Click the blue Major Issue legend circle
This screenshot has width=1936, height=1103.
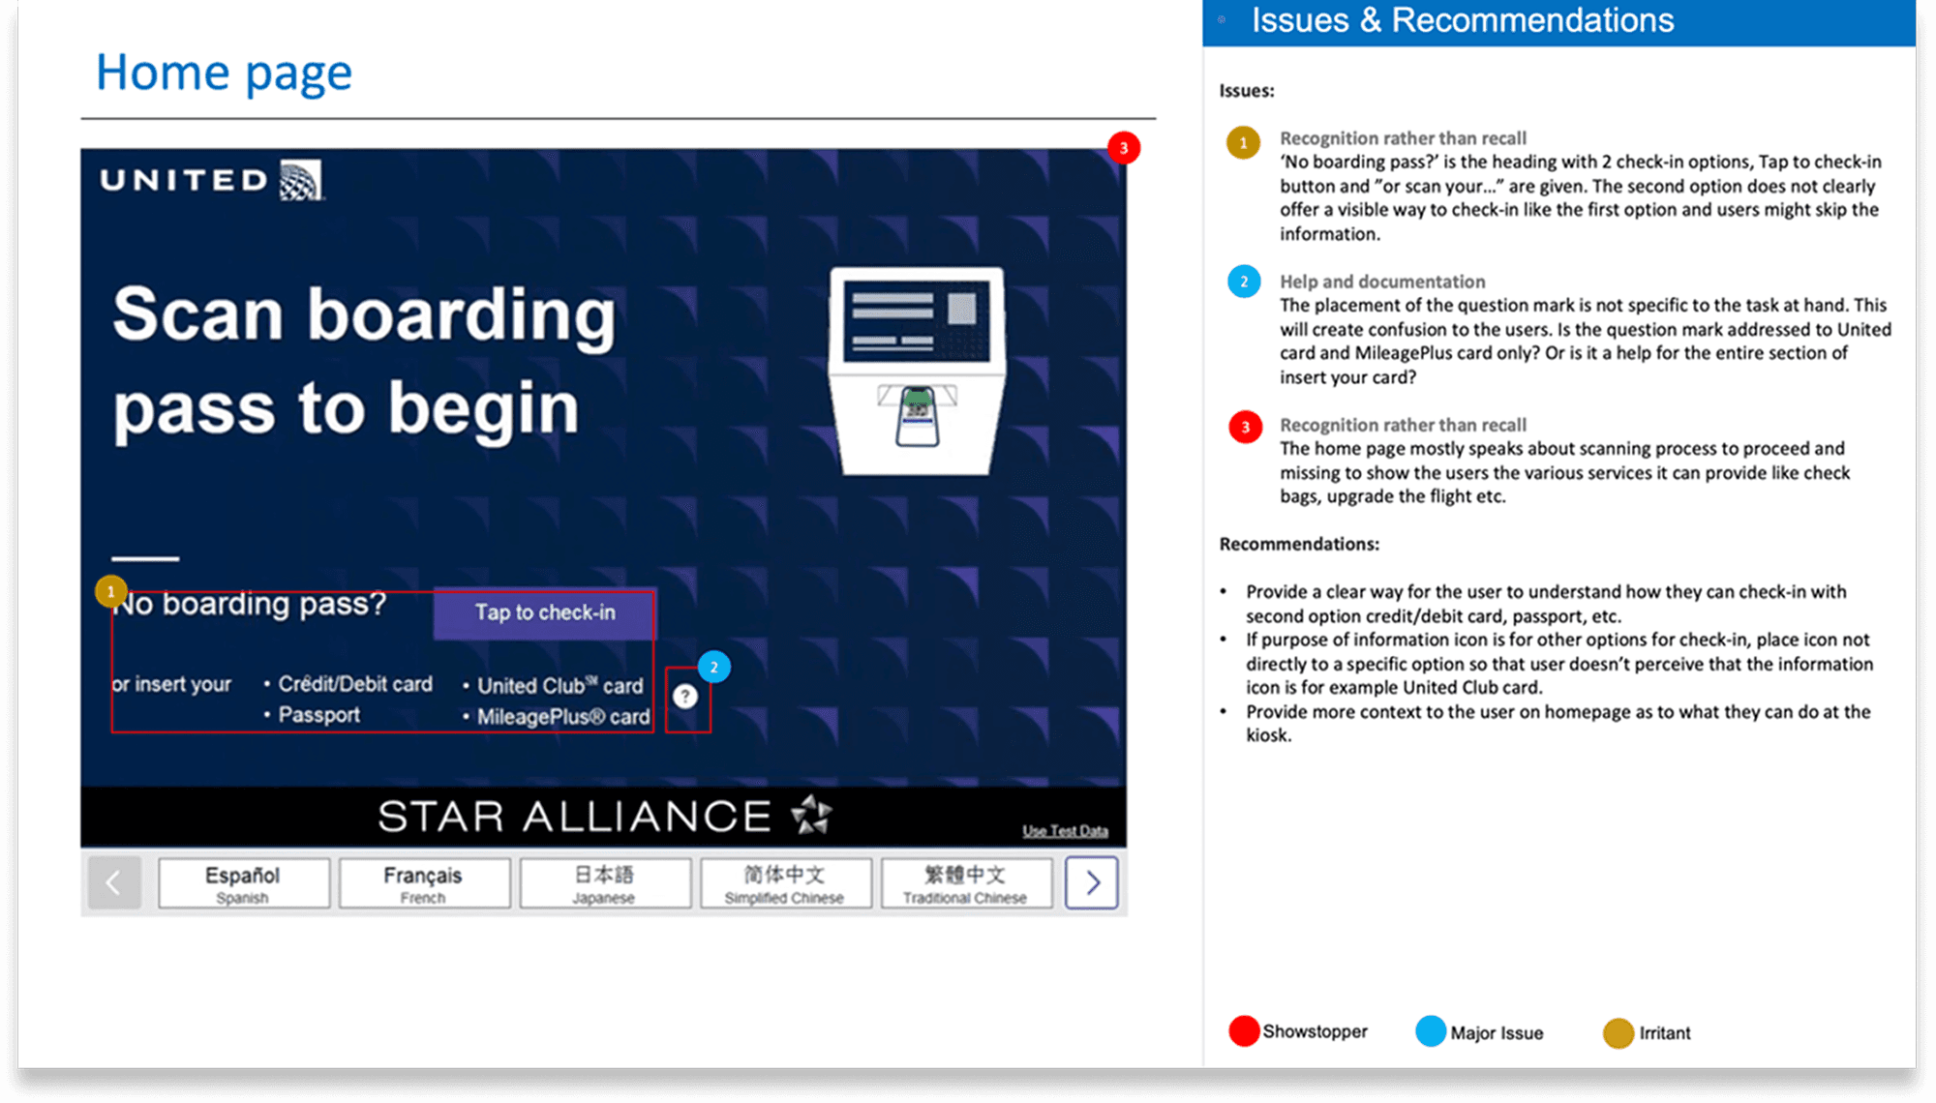coord(1431,1031)
